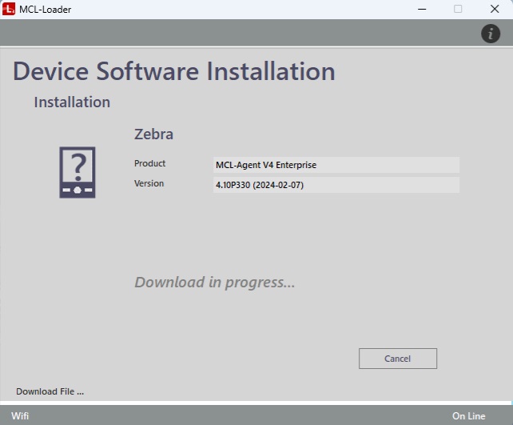This screenshot has width=513, height=425.
Task: Click the 'On Line' status indicator
Action: (x=468, y=416)
